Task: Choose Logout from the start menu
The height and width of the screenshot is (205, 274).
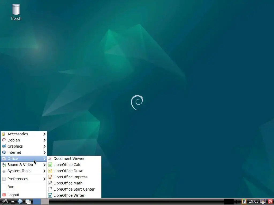Action: click(24, 195)
